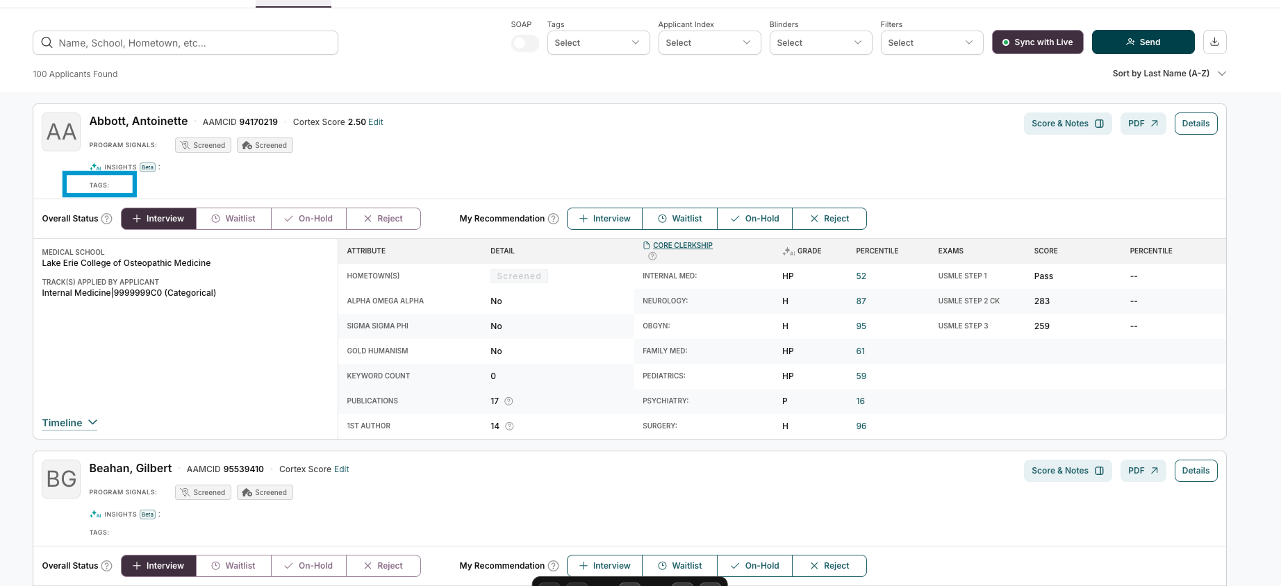The image size is (1281, 586).
Task: Open the PDF for Abbott, Antoinette
Action: [1143, 124]
